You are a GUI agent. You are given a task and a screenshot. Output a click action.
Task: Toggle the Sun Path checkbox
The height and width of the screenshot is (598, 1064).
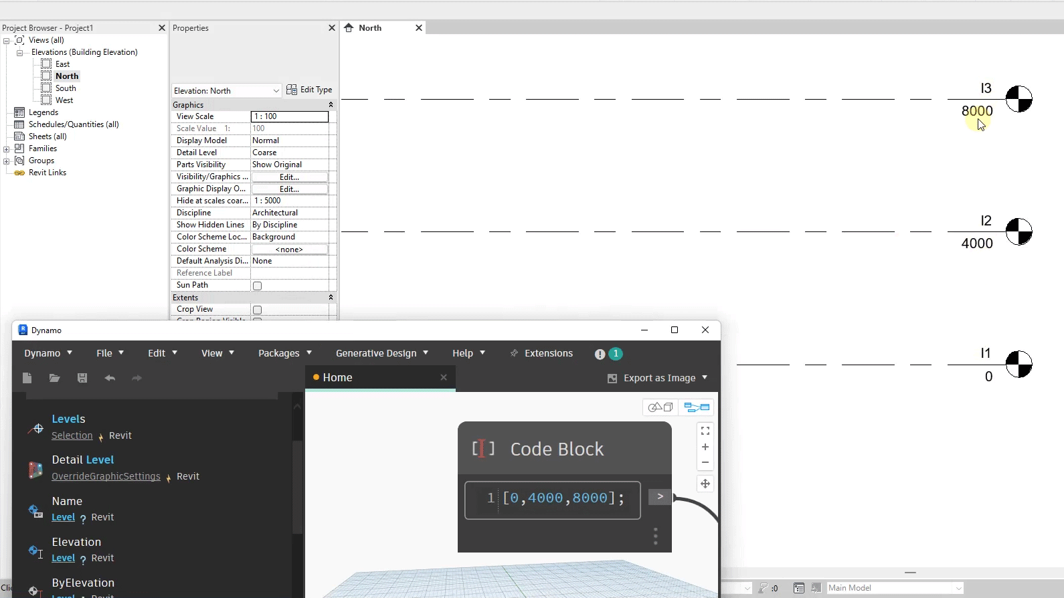(x=258, y=286)
